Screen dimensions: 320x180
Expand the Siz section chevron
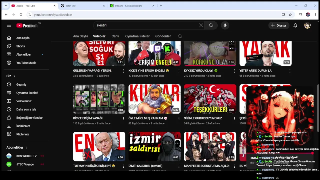14,76
